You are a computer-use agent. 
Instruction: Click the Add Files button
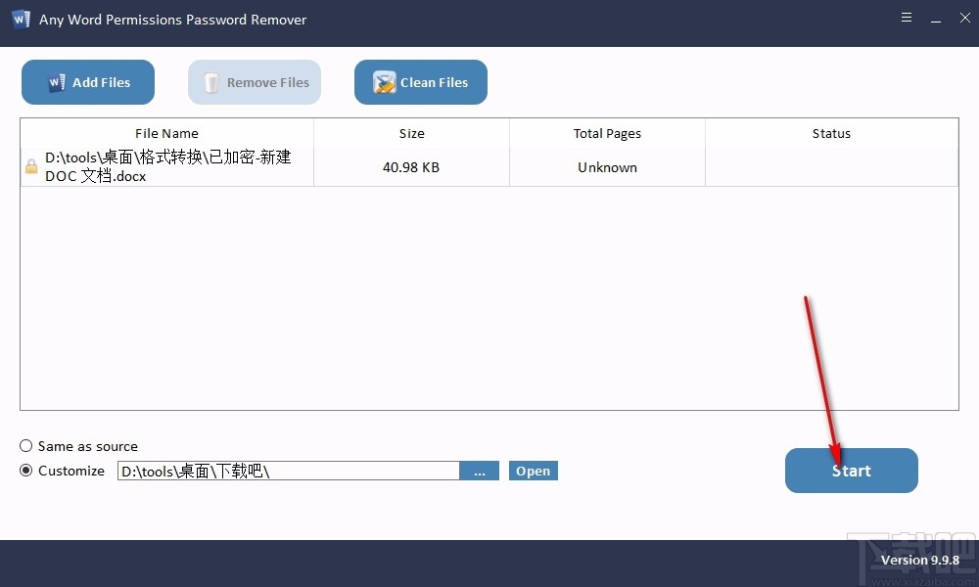click(87, 82)
